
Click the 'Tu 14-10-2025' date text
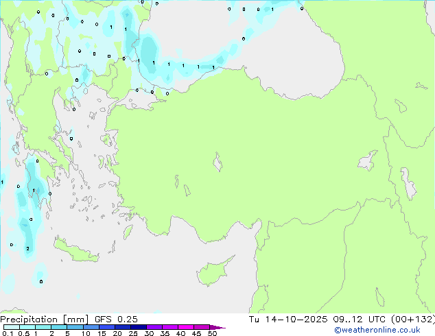(x=287, y=320)
